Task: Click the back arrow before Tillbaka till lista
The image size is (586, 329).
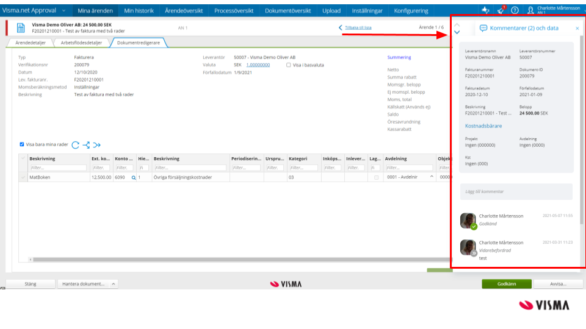Action: [340, 27]
